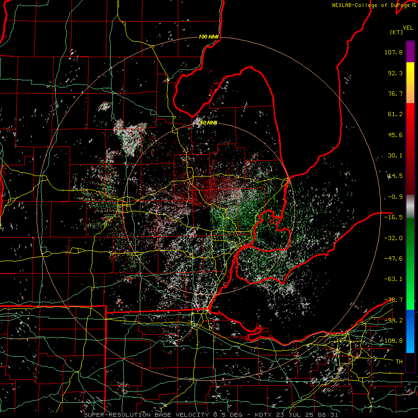Click the TH threshold label
The image size is (418, 418).
click(x=399, y=361)
